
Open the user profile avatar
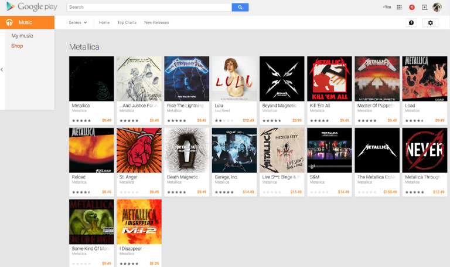tap(437, 7)
